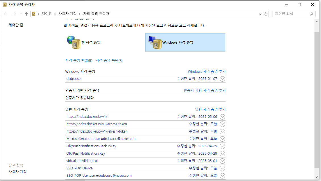Select the Windows 자격 증명 tile

click(x=185, y=42)
